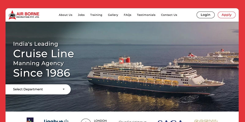Click the Login button

pos(205,15)
